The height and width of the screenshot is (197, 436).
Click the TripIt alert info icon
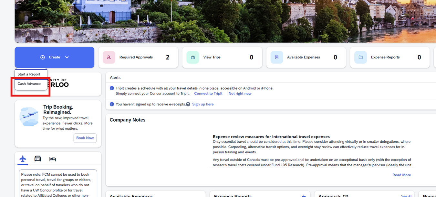[x=112, y=88]
